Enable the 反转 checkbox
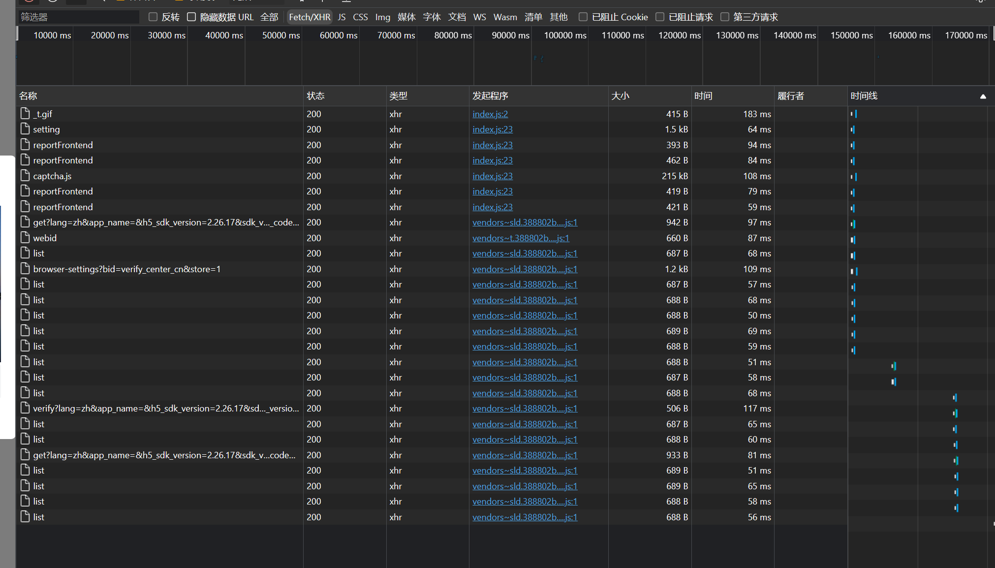 click(153, 17)
